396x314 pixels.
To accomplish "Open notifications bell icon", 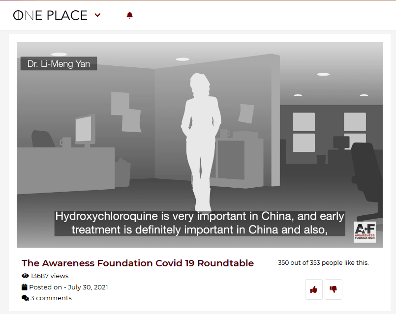I will [129, 15].
